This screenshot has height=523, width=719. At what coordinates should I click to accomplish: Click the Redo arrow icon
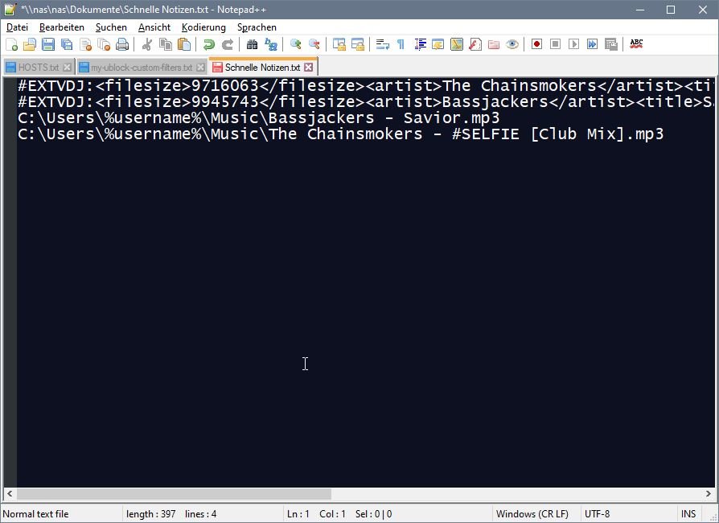click(x=228, y=44)
